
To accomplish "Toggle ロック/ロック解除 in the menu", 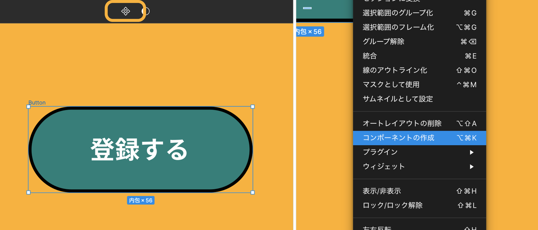I will pos(420,205).
